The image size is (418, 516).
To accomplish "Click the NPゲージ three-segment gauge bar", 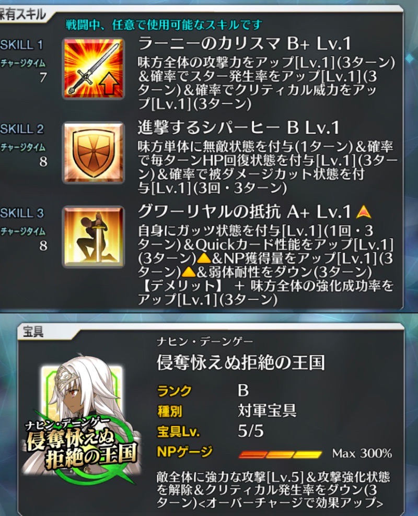I will coord(280,454).
